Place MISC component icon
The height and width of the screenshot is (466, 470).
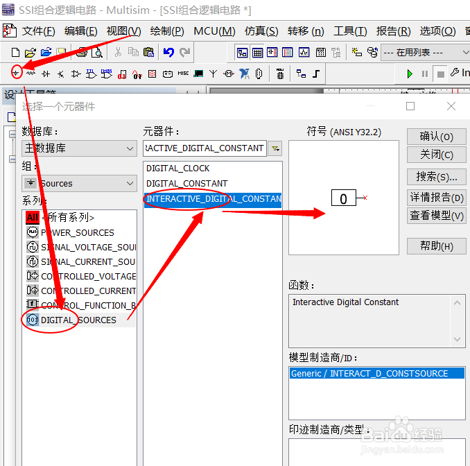tap(183, 73)
